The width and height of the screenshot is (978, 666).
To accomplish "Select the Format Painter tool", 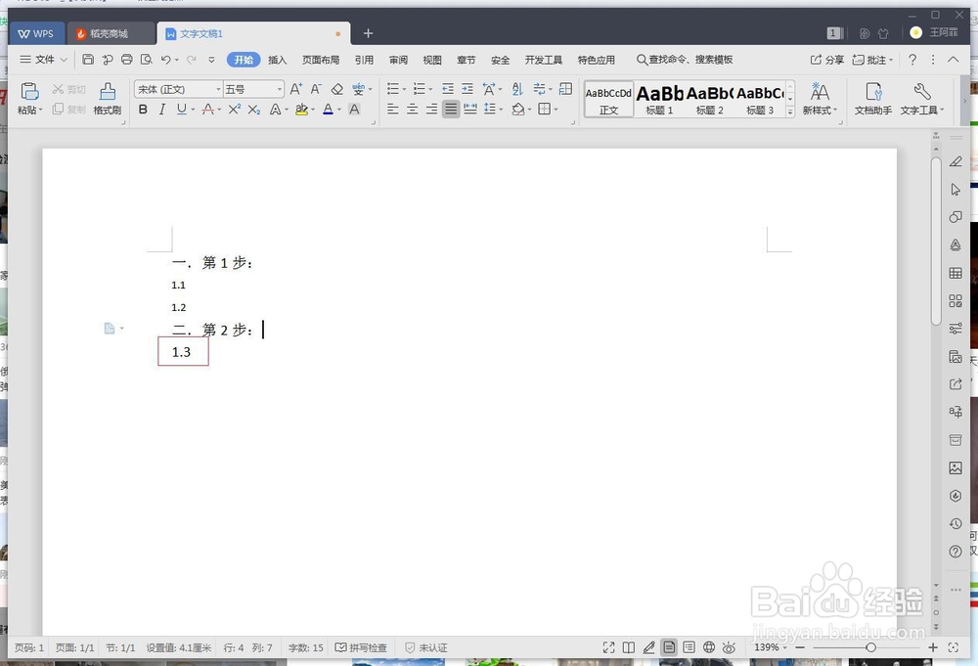I will [x=108, y=98].
